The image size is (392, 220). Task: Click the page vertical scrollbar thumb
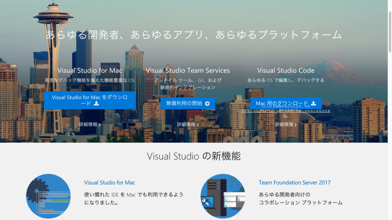390,32
